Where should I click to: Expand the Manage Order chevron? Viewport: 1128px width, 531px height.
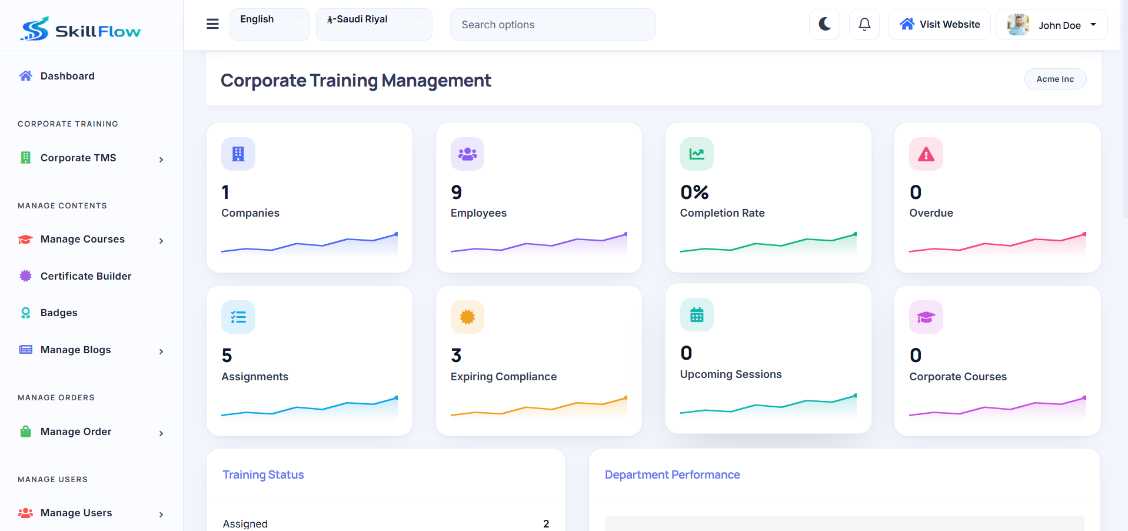[x=161, y=433]
